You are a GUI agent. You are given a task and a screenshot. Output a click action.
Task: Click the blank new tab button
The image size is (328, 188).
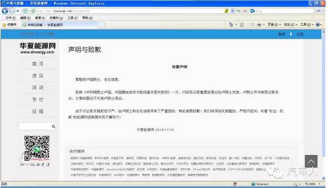[x=101, y=25]
